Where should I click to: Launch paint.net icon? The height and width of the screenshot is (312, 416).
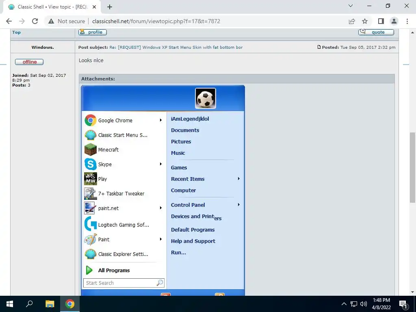90,208
